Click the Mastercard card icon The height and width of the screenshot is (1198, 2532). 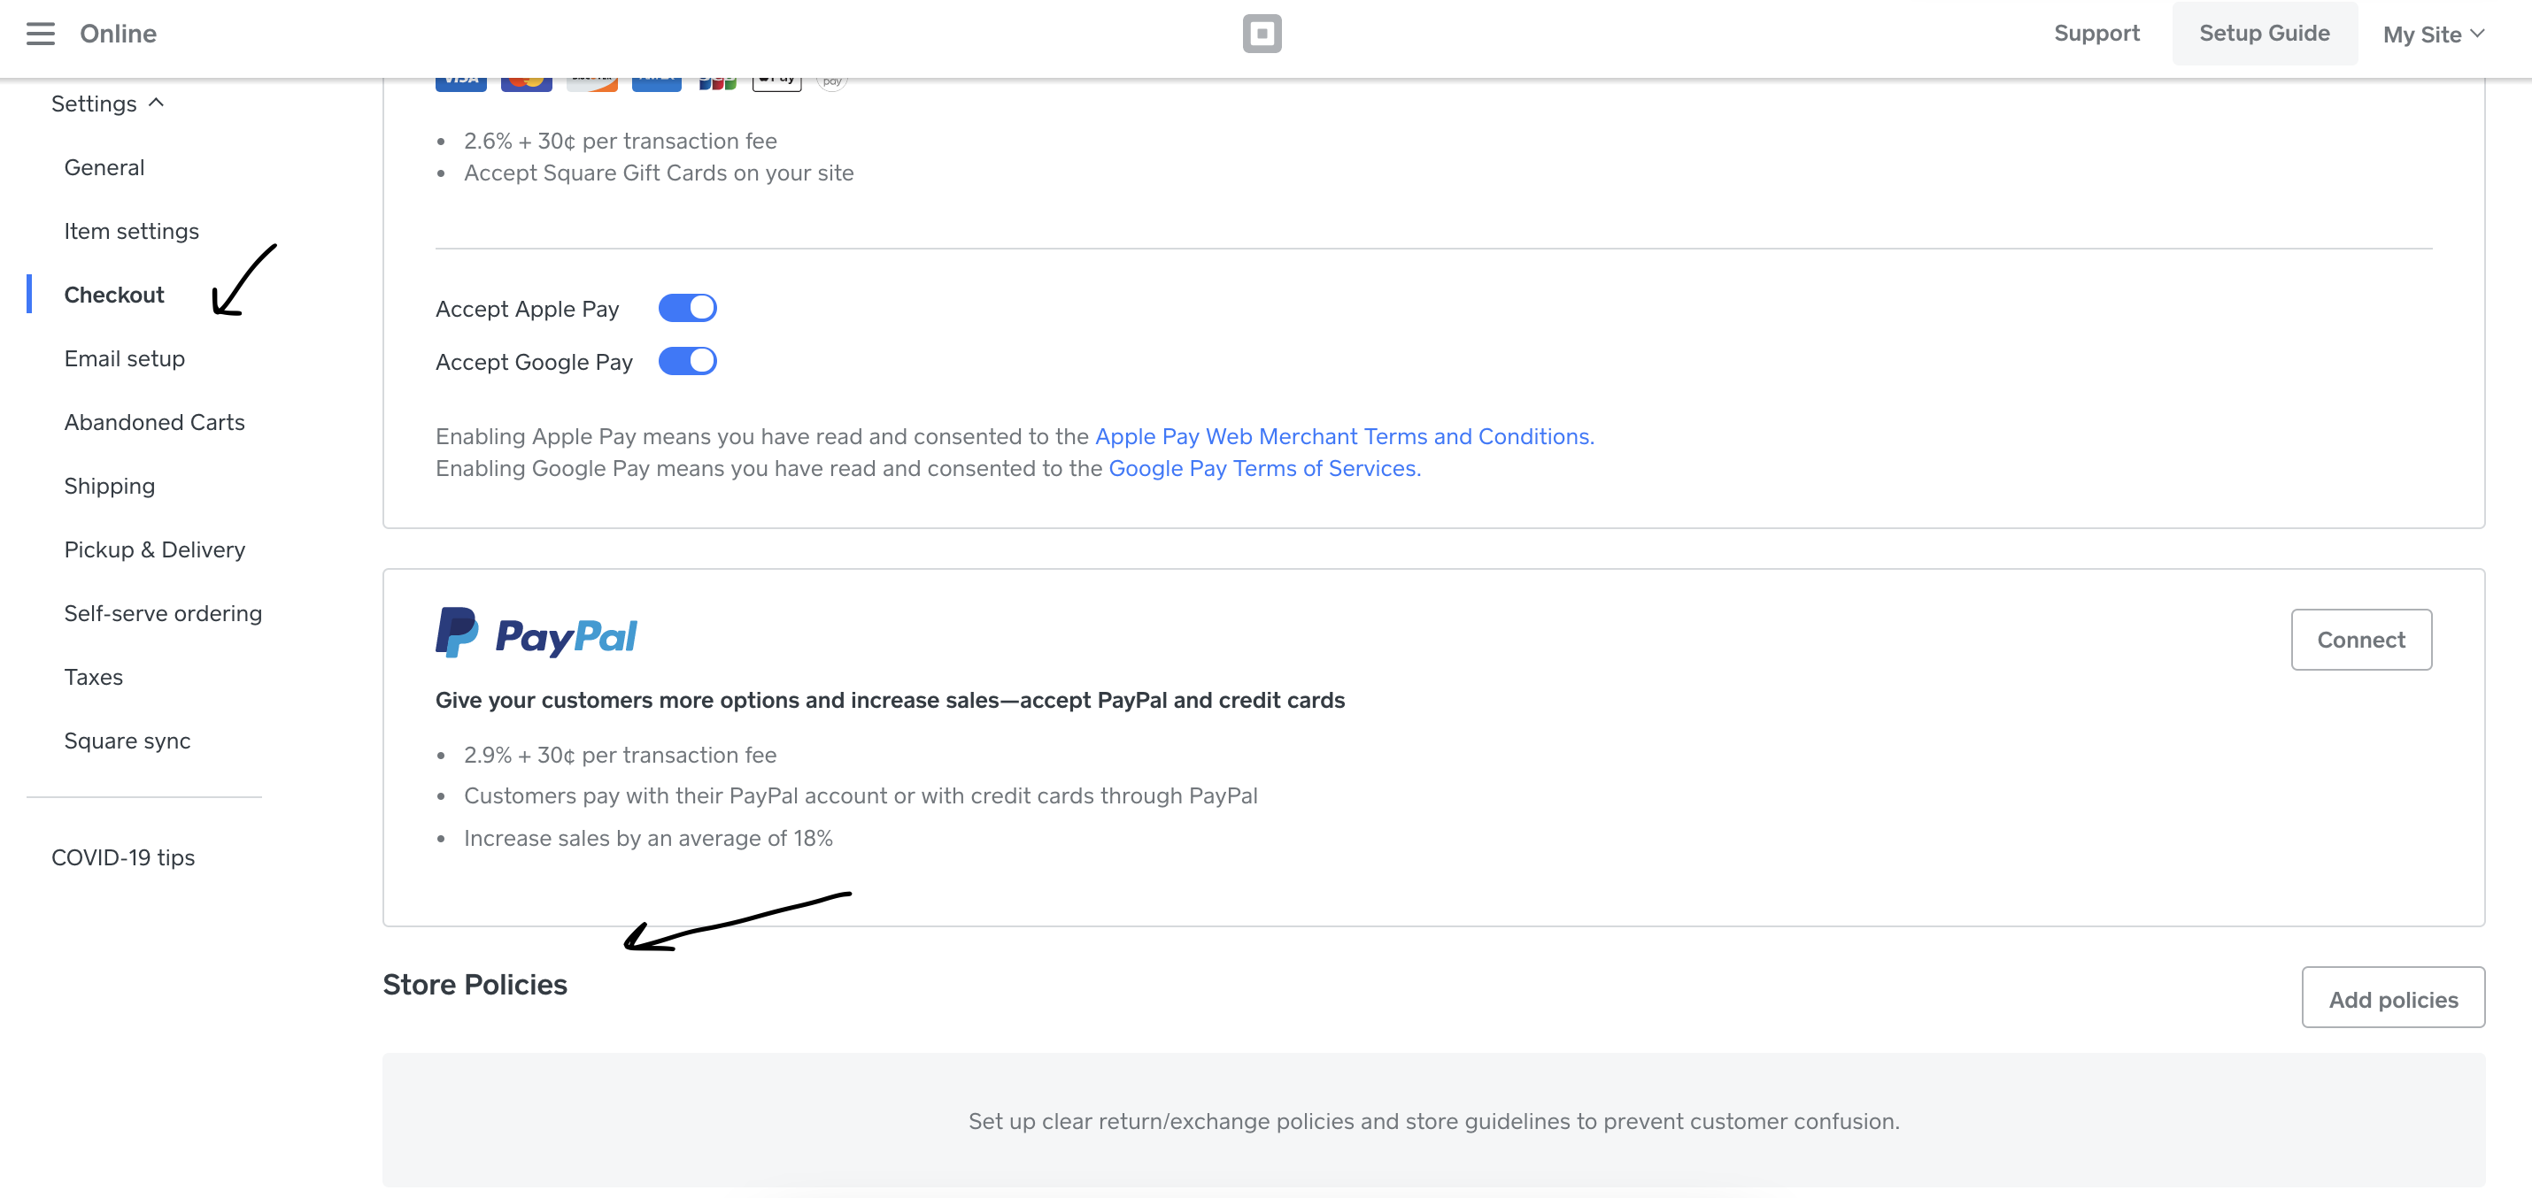tap(526, 82)
